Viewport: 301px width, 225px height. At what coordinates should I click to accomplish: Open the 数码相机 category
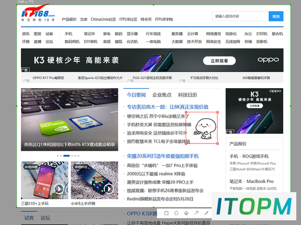pyautogui.click(x=72, y=42)
